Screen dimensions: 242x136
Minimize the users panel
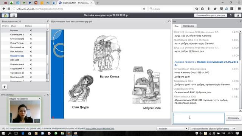click(45, 22)
